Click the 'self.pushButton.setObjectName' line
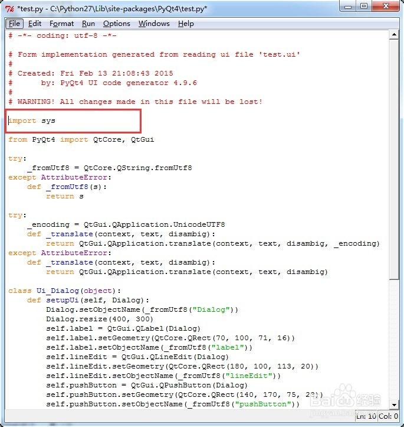The height and width of the screenshot is (427, 404). (173, 404)
